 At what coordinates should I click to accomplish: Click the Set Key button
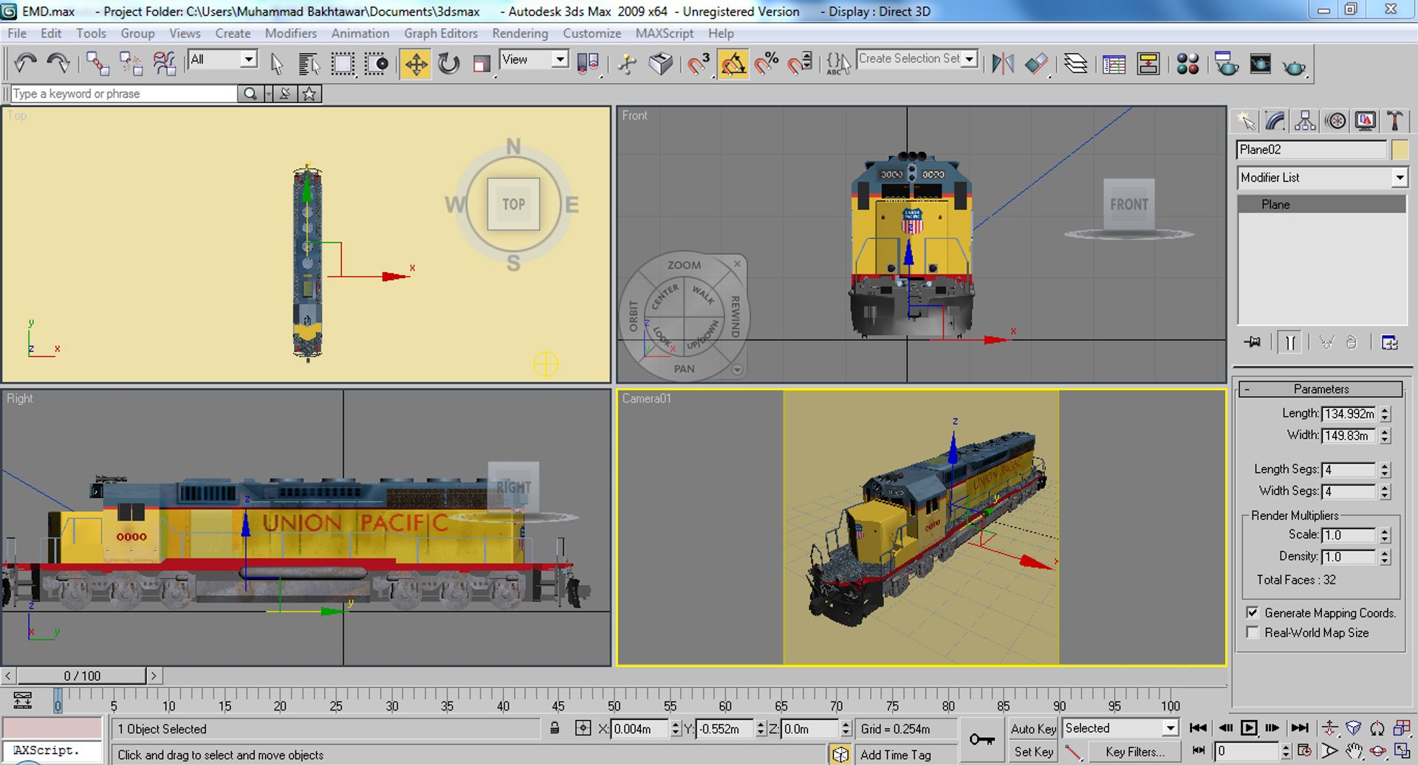pyautogui.click(x=1033, y=752)
